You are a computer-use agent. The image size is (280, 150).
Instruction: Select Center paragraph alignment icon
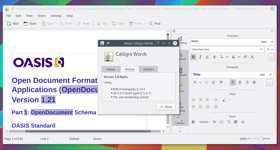pos(240,83)
